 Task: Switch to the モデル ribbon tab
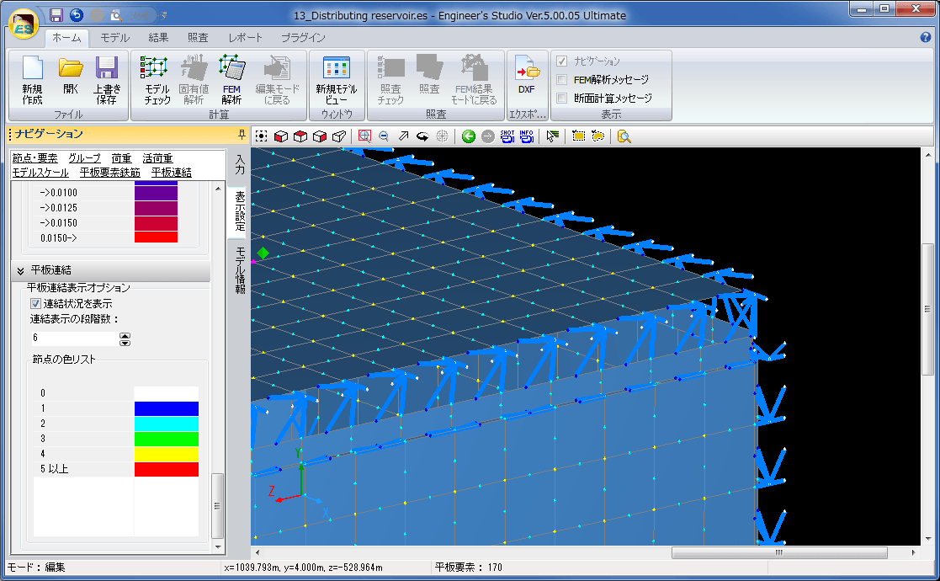point(115,38)
